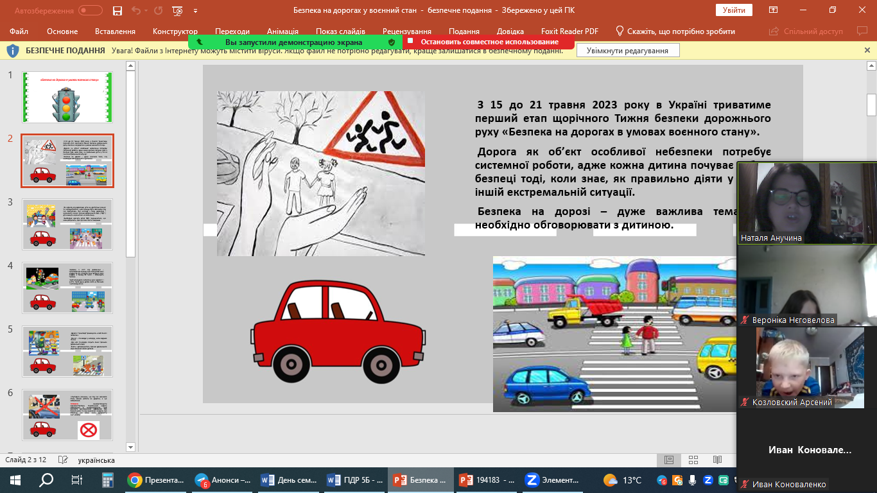Click the slide area vertical scrollbar up arrow
Viewport: 877px width, 493px height.
(x=871, y=65)
